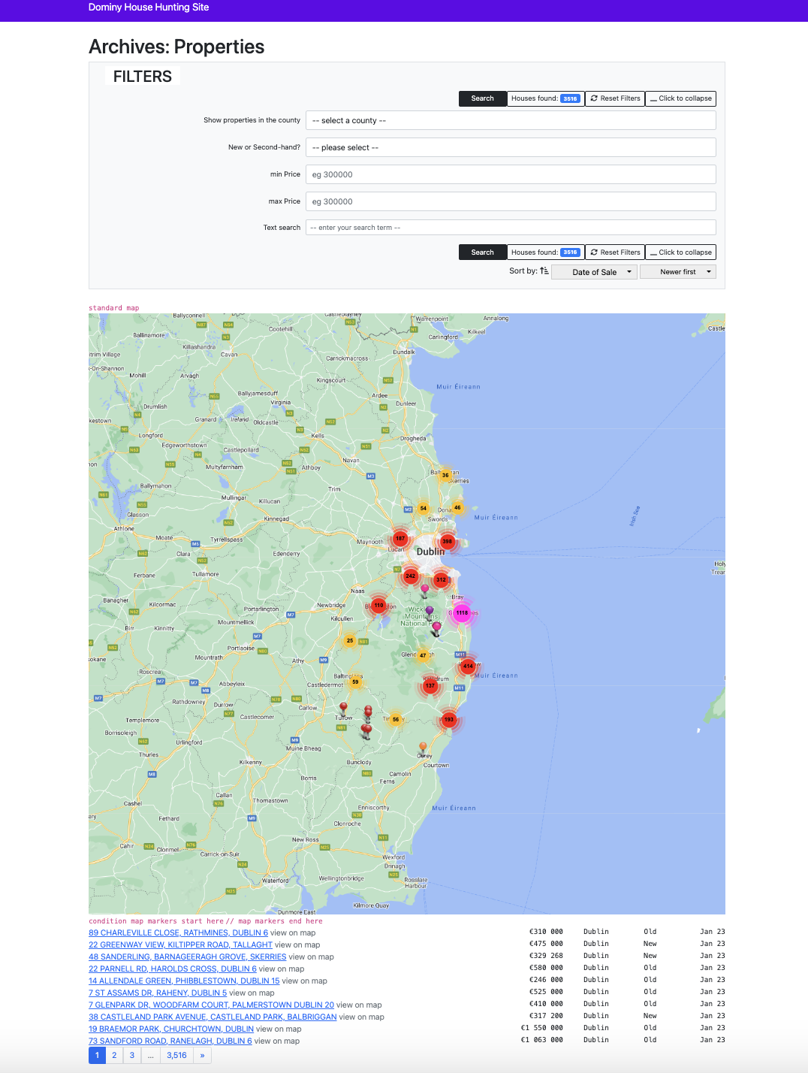Viewport: 808px width, 1073px height.
Task: Focus the Text search field
Action: point(511,228)
